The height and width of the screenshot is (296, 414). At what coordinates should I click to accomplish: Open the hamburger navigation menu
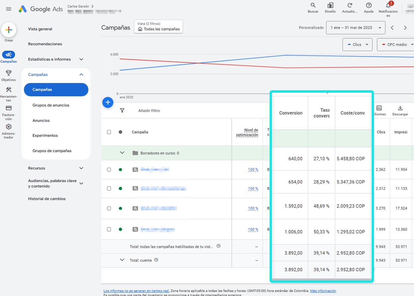9,9
